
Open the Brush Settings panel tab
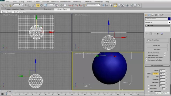coord(19,12)
